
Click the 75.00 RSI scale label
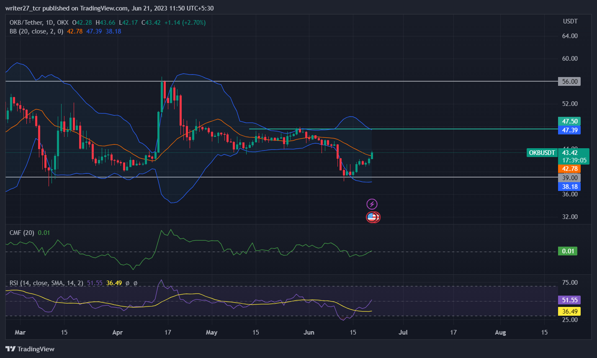570,283
